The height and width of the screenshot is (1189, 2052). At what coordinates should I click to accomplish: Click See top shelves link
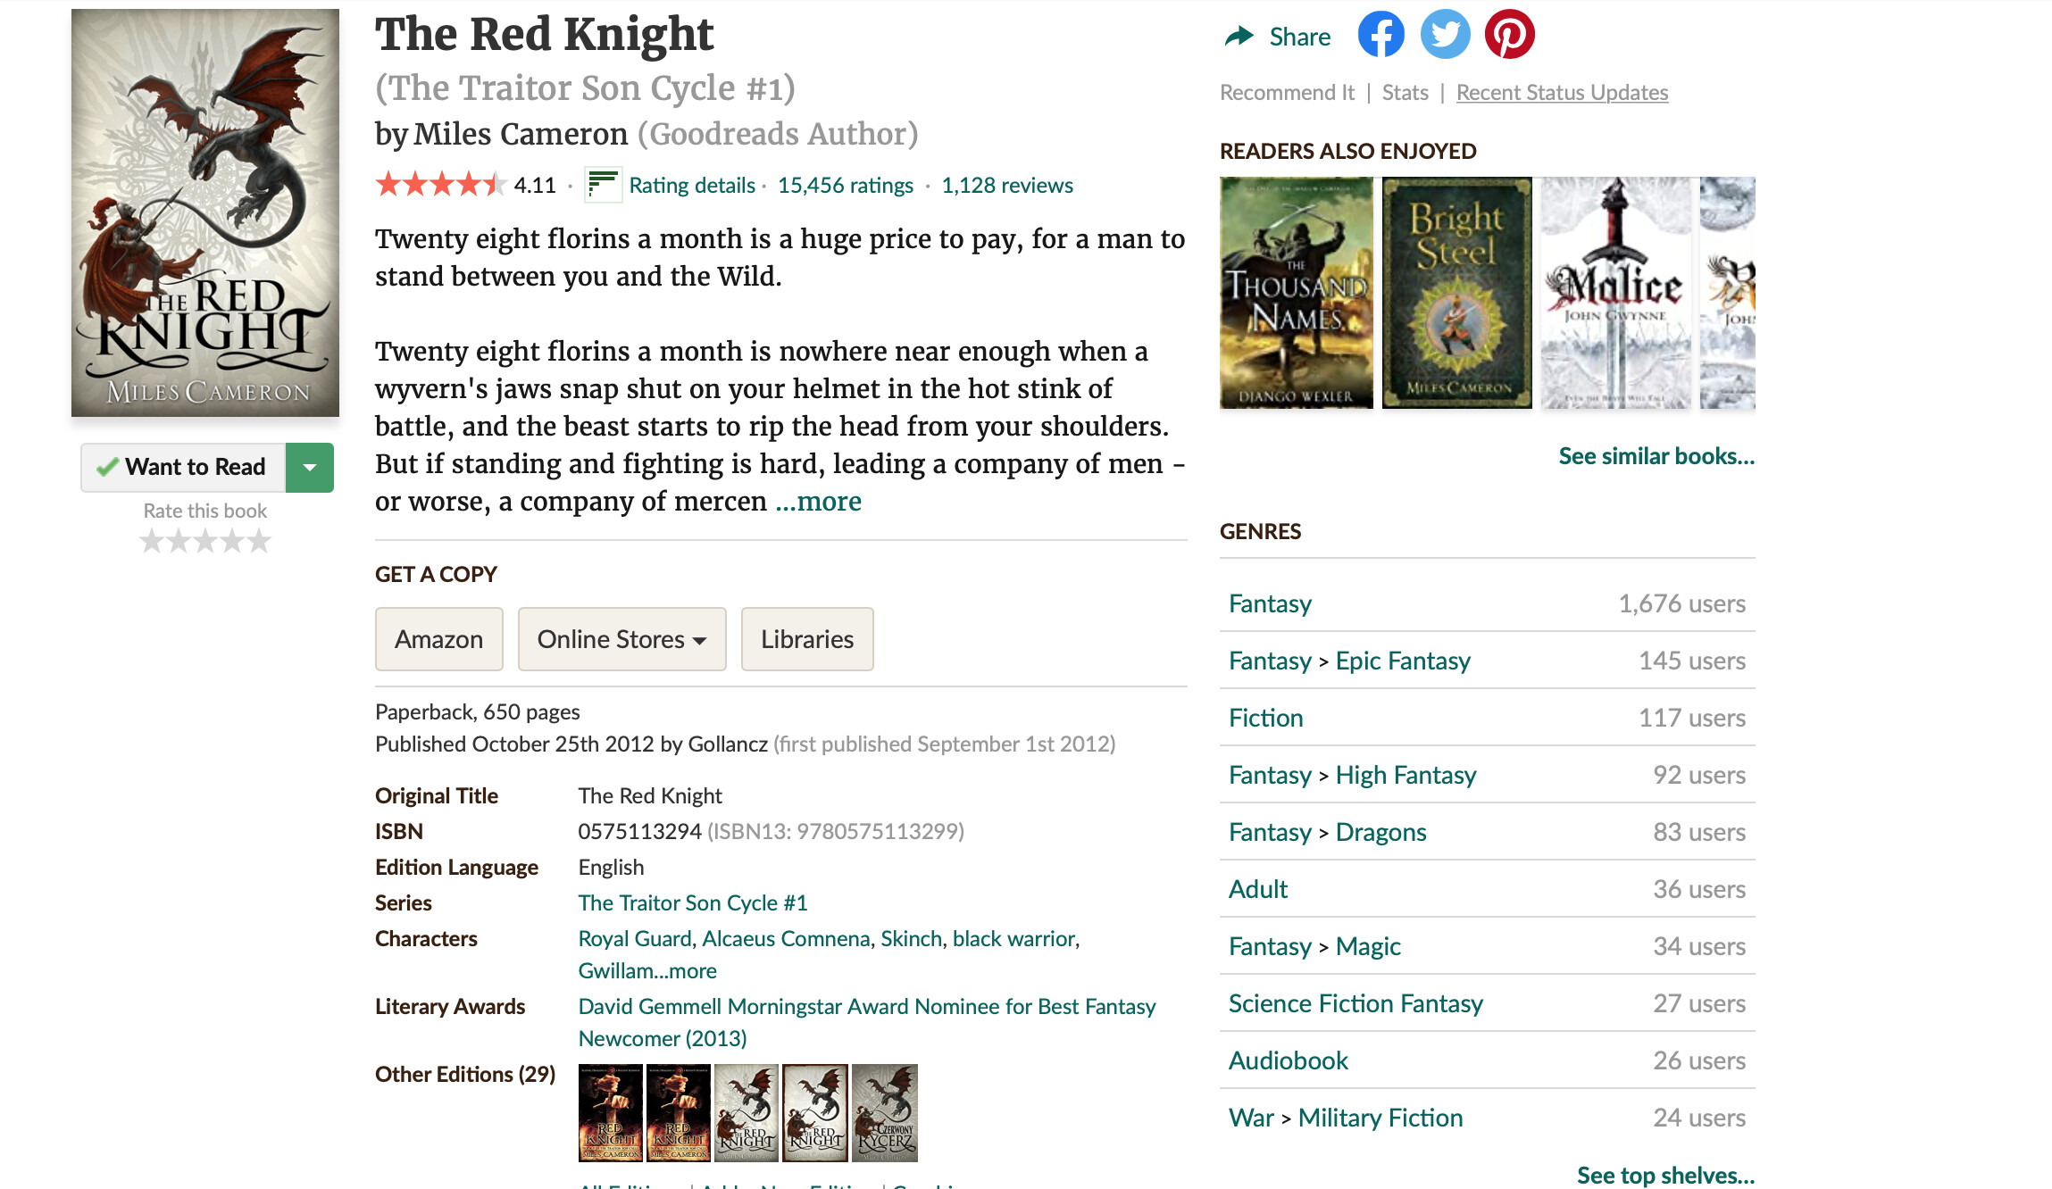tap(1665, 1175)
